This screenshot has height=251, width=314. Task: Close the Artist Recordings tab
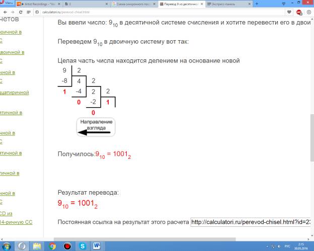pos(59,4)
